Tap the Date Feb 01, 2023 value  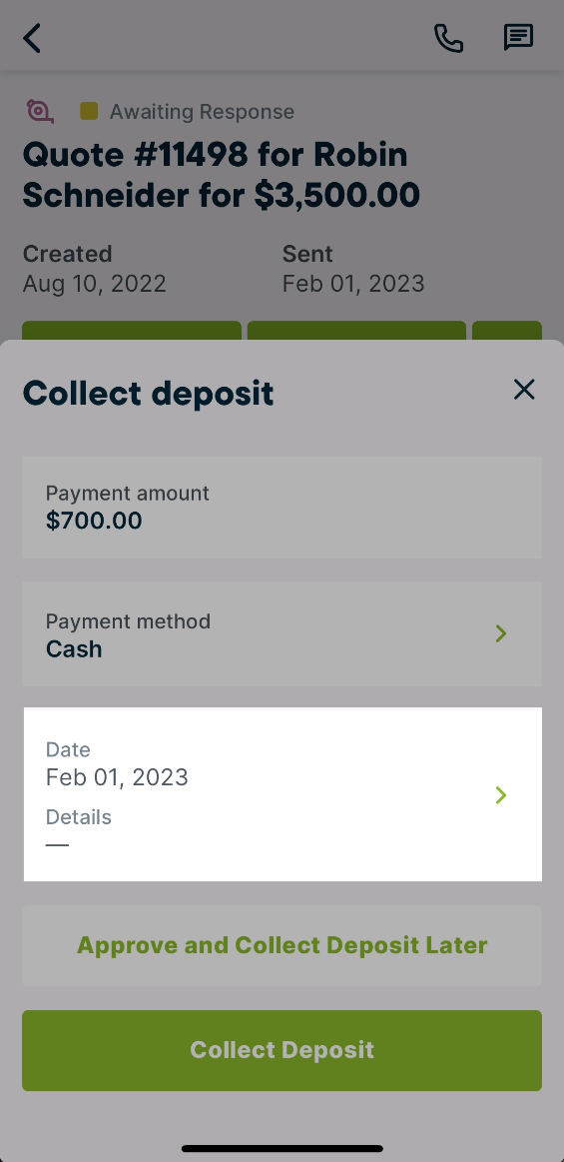coord(117,777)
